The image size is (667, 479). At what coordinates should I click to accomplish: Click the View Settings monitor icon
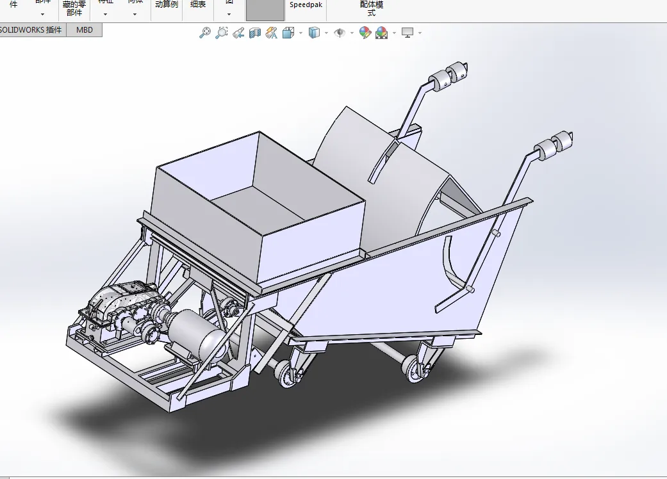click(x=407, y=33)
